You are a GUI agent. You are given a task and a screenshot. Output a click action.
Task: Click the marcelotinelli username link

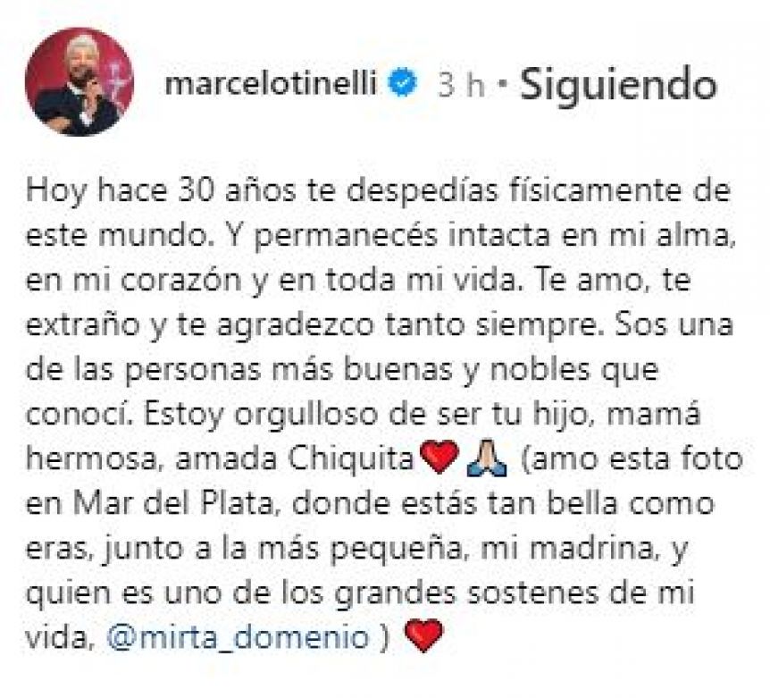[x=271, y=82]
